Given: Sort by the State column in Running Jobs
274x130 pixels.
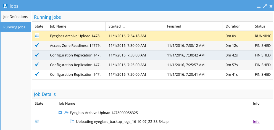Looking at the screenshot, I should tap(39, 26).
